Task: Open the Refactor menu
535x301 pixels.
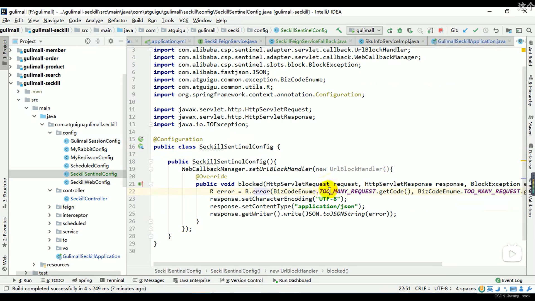Action: tap(117, 20)
